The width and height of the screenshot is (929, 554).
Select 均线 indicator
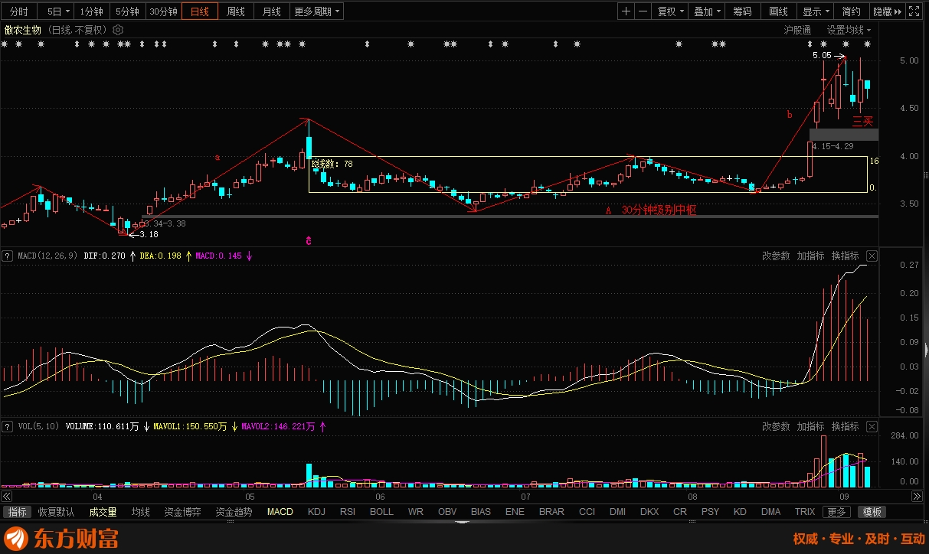(140, 512)
